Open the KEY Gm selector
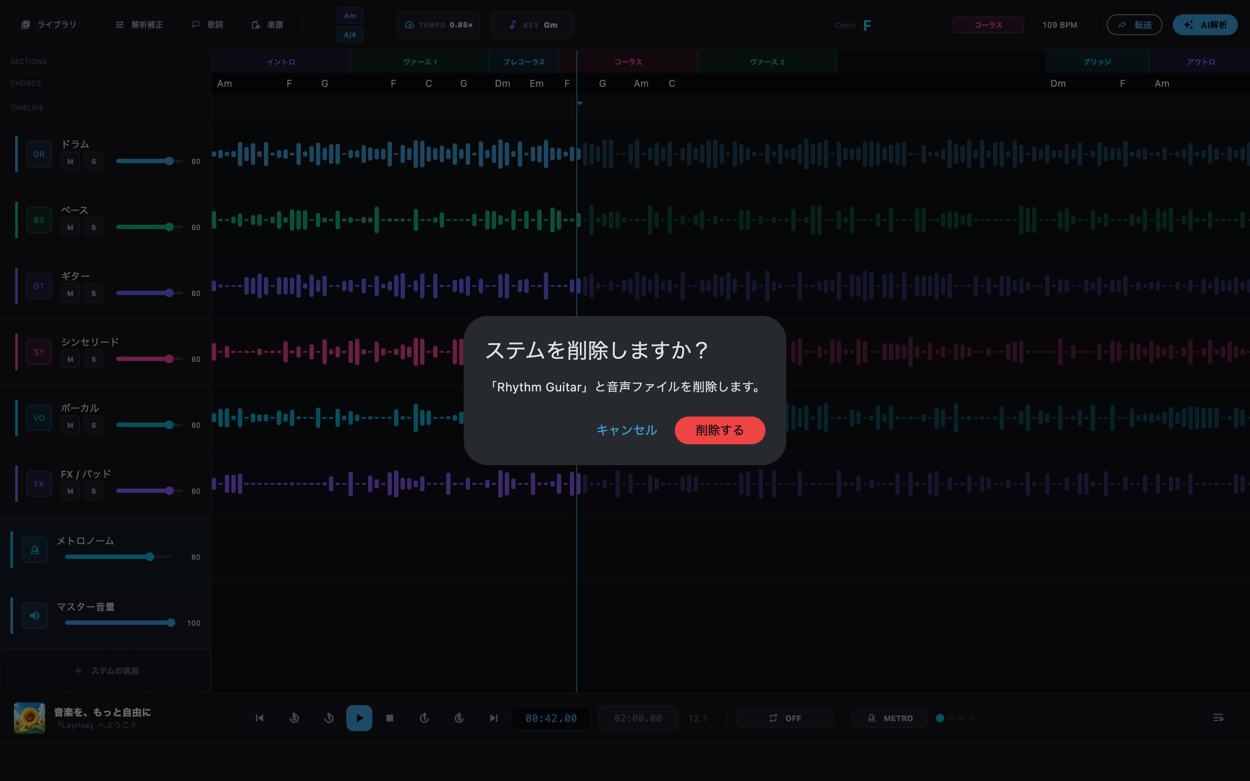The height and width of the screenshot is (781, 1250). pos(532,25)
